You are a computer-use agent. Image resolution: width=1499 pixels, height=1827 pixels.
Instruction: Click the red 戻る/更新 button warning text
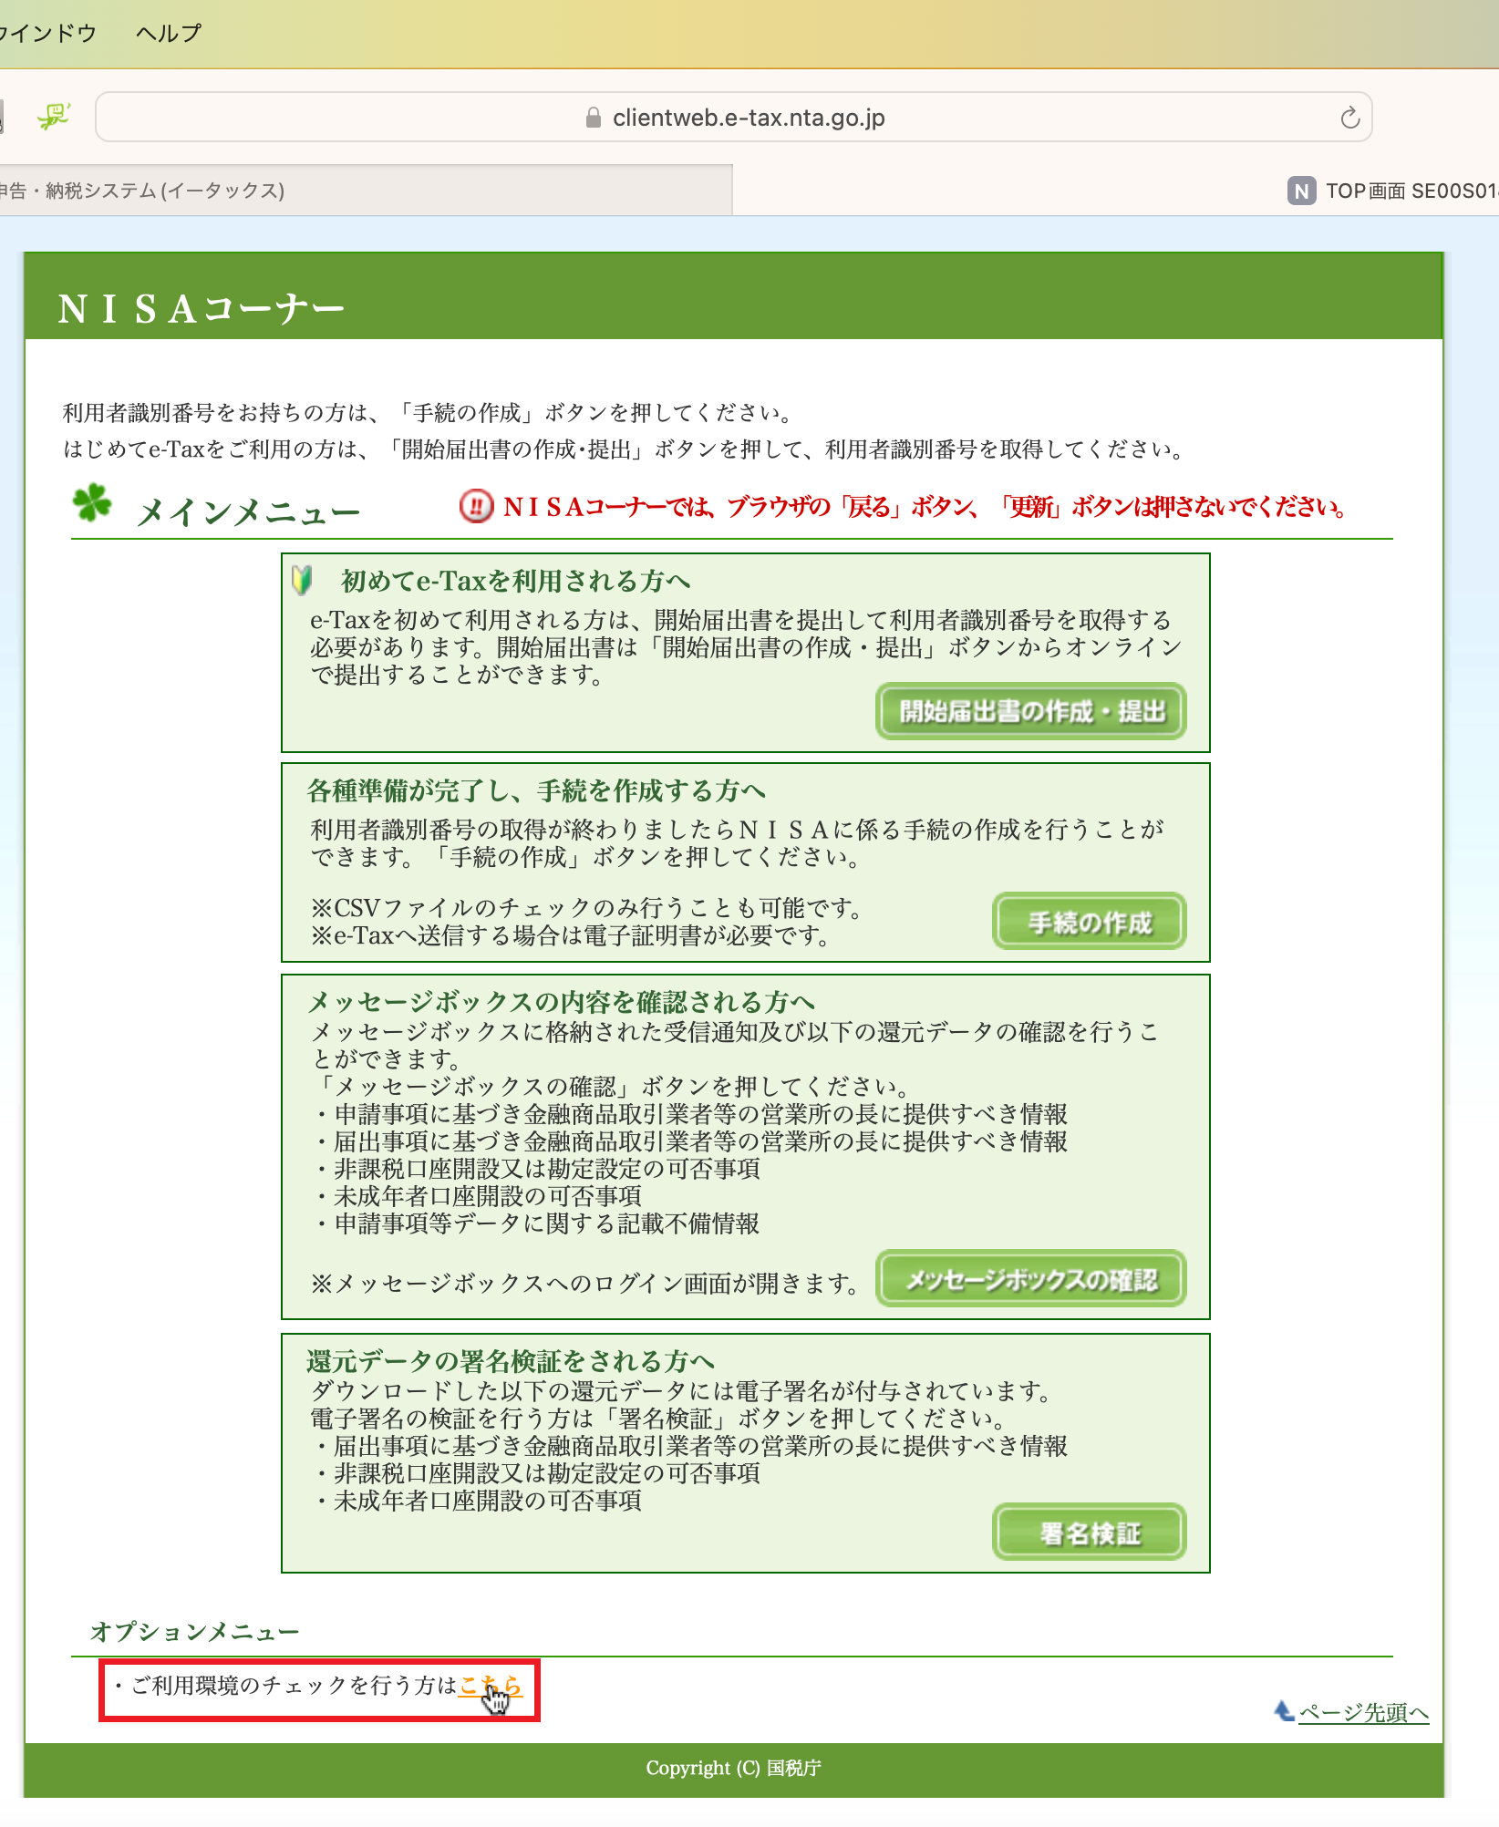(925, 507)
